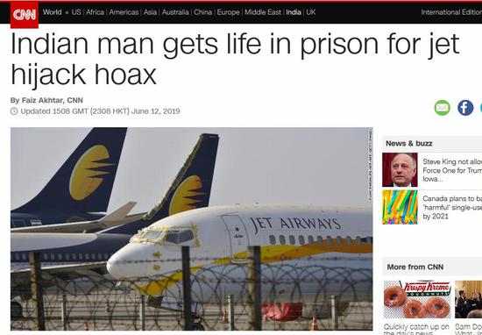Open the Europe section
The width and height of the screenshot is (482, 335).
pos(228,12)
